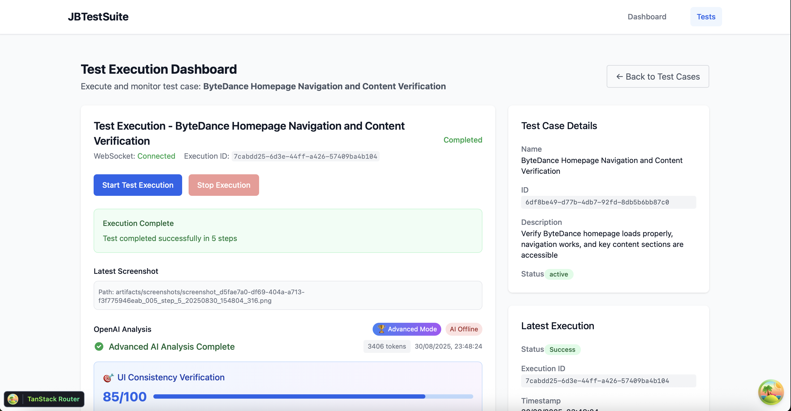Image resolution: width=791 pixels, height=411 pixels.
Task: Click the back arrow icon
Action: coord(619,76)
